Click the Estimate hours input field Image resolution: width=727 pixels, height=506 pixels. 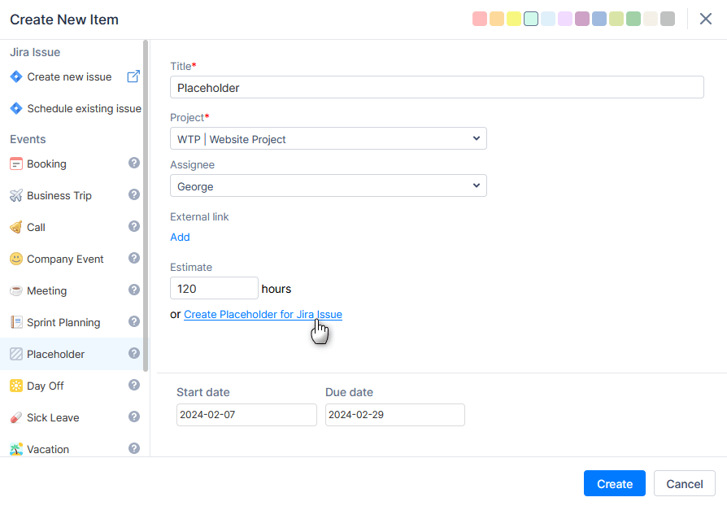pyautogui.click(x=214, y=288)
